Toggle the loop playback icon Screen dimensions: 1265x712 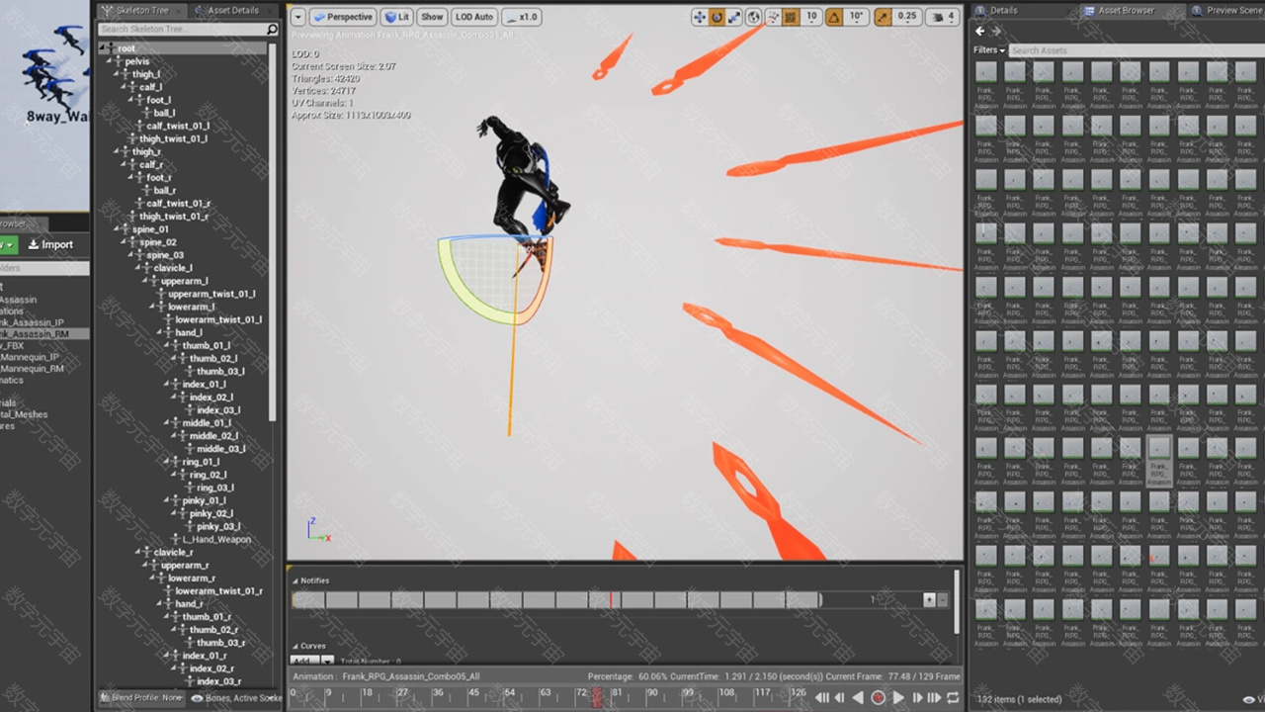point(953,698)
